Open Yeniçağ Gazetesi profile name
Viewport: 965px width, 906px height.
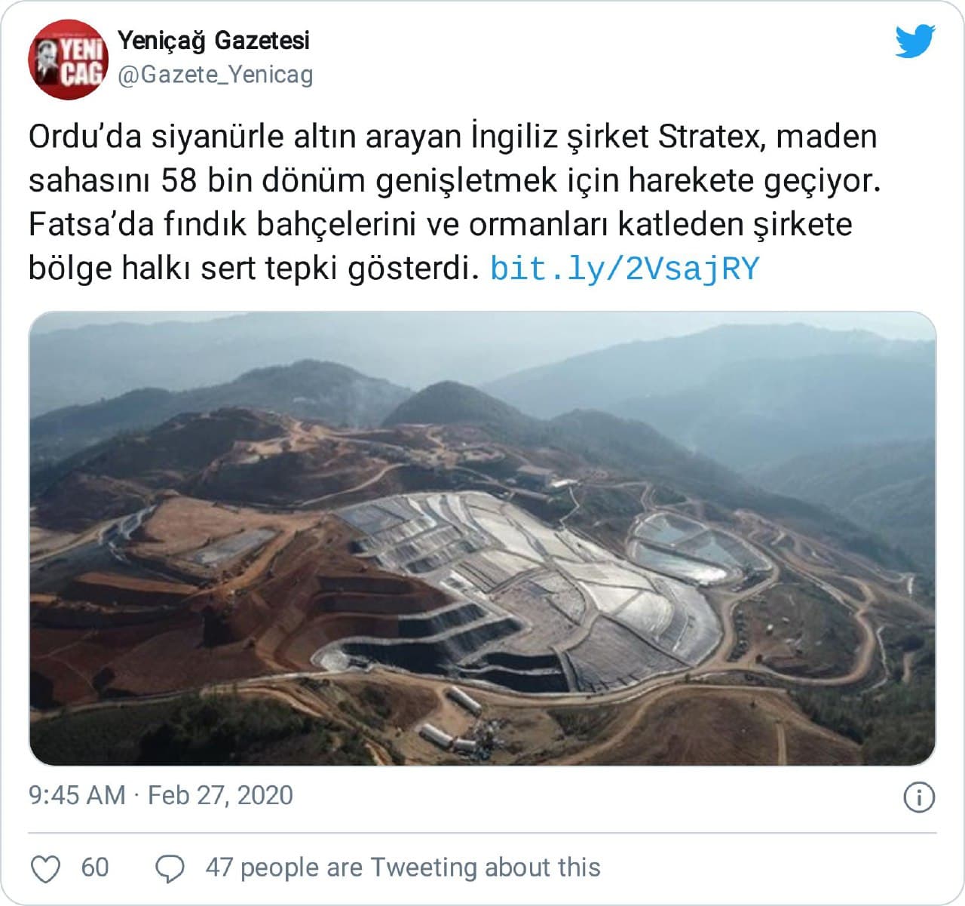point(213,41)
